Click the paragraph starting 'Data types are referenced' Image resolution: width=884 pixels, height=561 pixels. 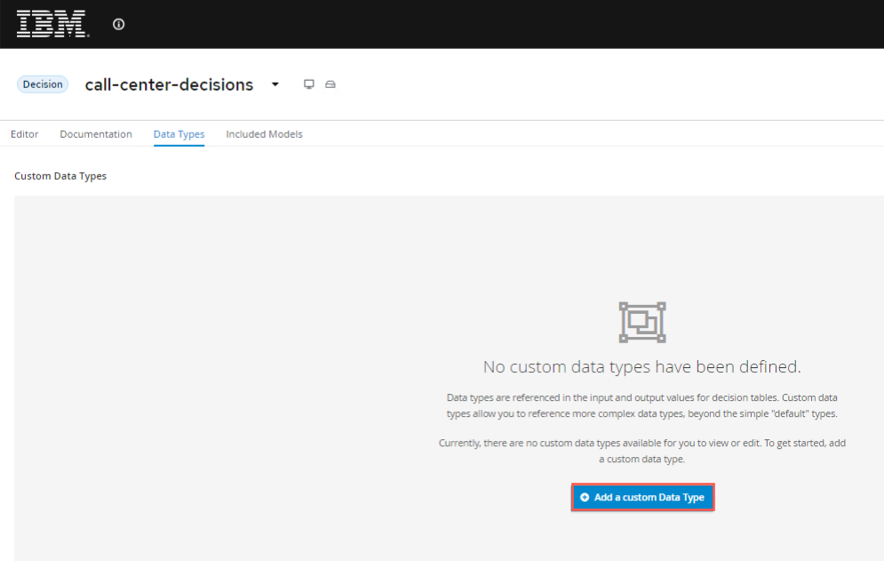pyautogui.click(x=642, y=405)
